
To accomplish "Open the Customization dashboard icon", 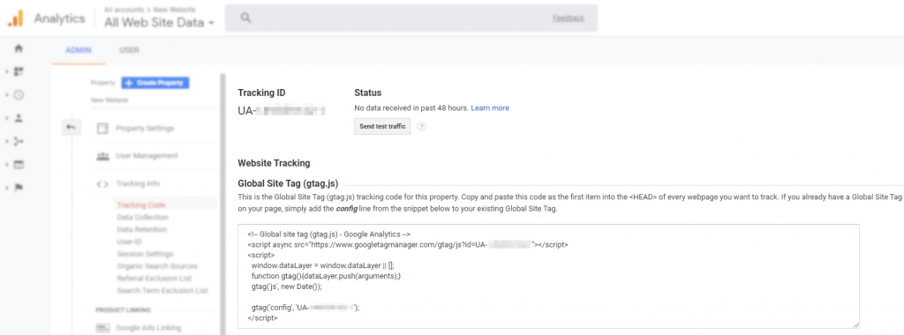I will click(19, 71).
